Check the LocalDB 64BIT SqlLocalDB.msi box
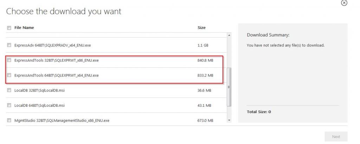Image resolution: width=360 pixels, height=144 pixels. (9, 105)
